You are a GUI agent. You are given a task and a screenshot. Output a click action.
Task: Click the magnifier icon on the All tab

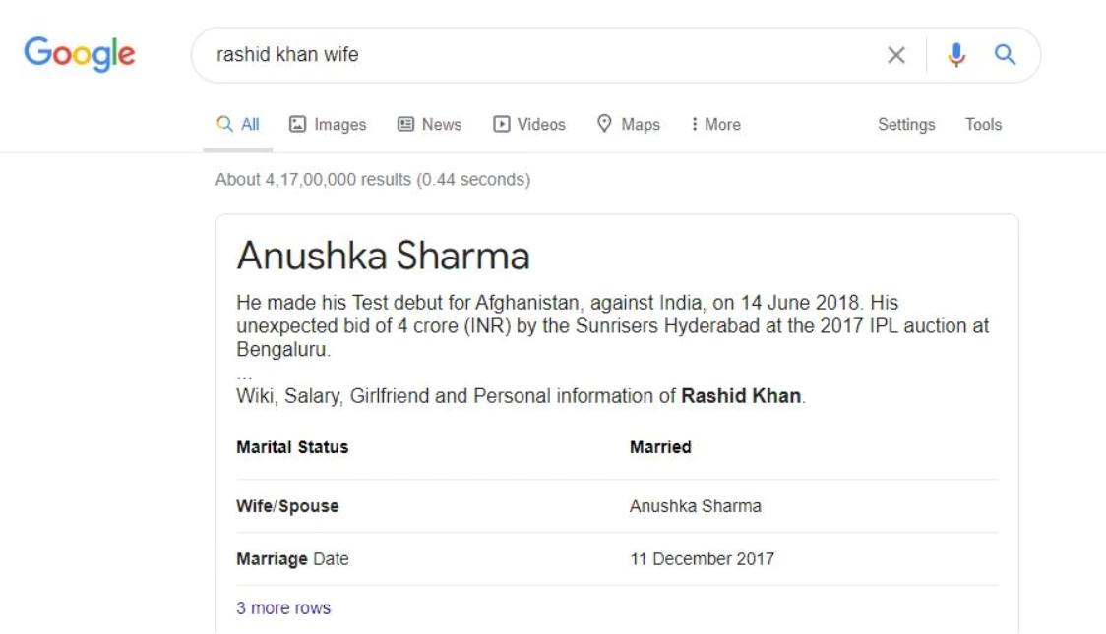tap(224, 124)
